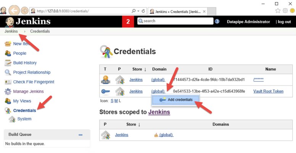Screen dimensions: 296x153
Task: Click the provider icon in first credentials row
Action: (120, 80)
